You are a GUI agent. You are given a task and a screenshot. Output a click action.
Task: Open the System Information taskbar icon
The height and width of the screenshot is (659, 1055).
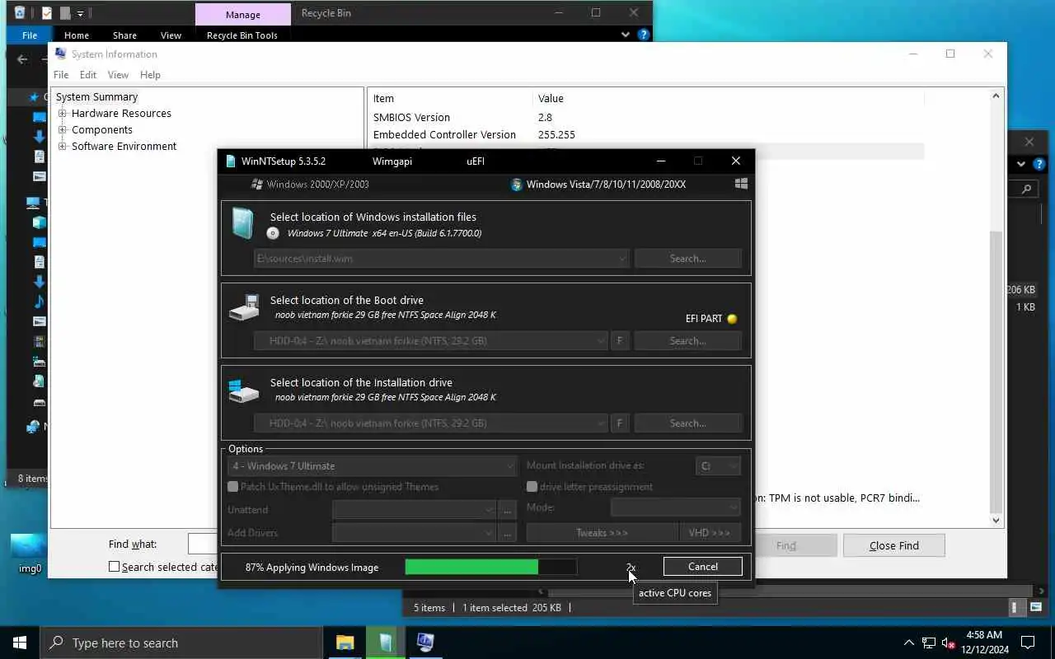425,643
